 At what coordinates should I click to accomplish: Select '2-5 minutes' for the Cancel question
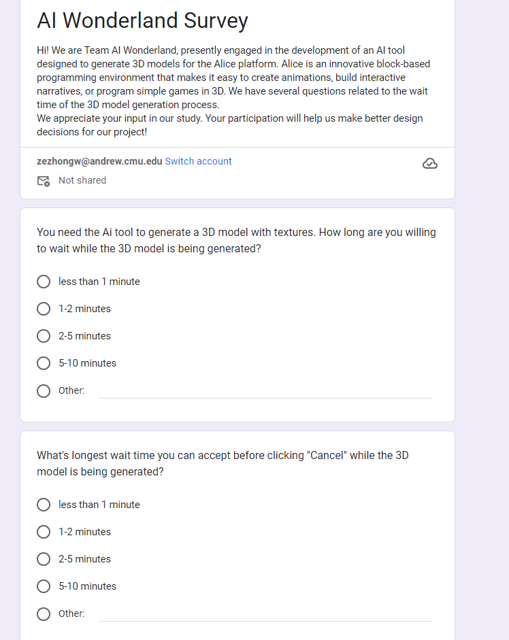tap(44, 559)
